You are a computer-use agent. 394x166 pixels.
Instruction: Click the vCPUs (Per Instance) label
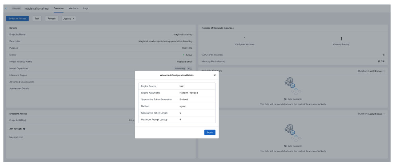212,55
